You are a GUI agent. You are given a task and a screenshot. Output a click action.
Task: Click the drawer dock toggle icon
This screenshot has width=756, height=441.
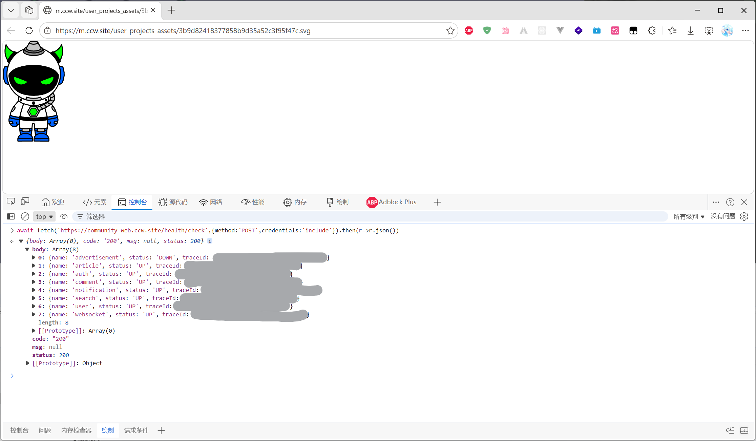tap(730, 430)
